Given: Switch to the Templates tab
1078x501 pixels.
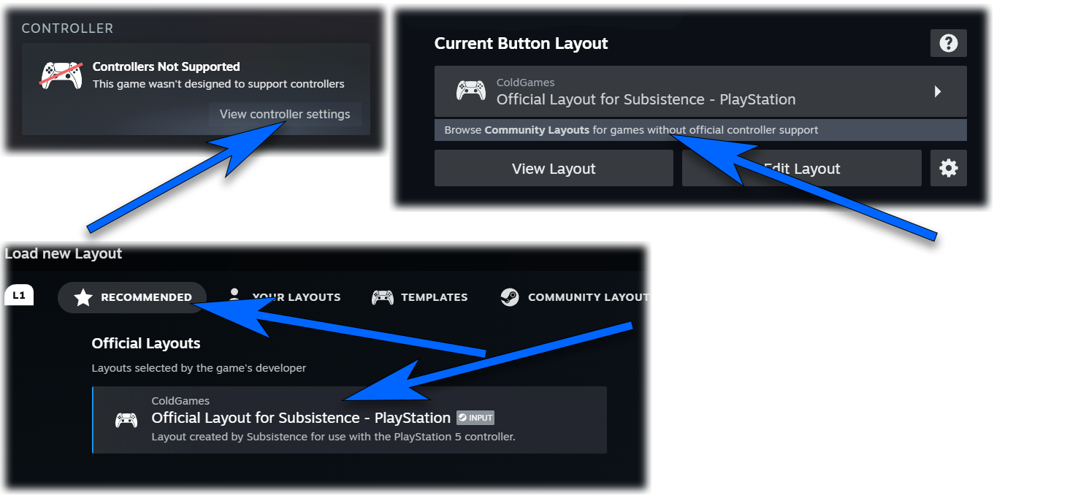Looking at the screenshot, I should [x=420, y=297].
